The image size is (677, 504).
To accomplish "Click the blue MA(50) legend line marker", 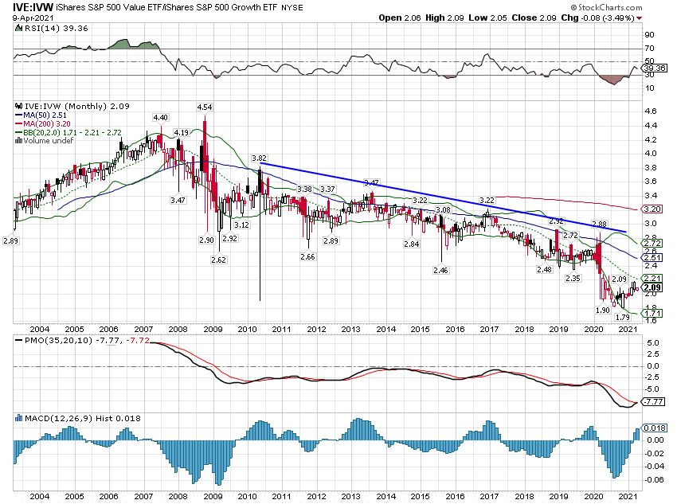I will tap(18, 115).
